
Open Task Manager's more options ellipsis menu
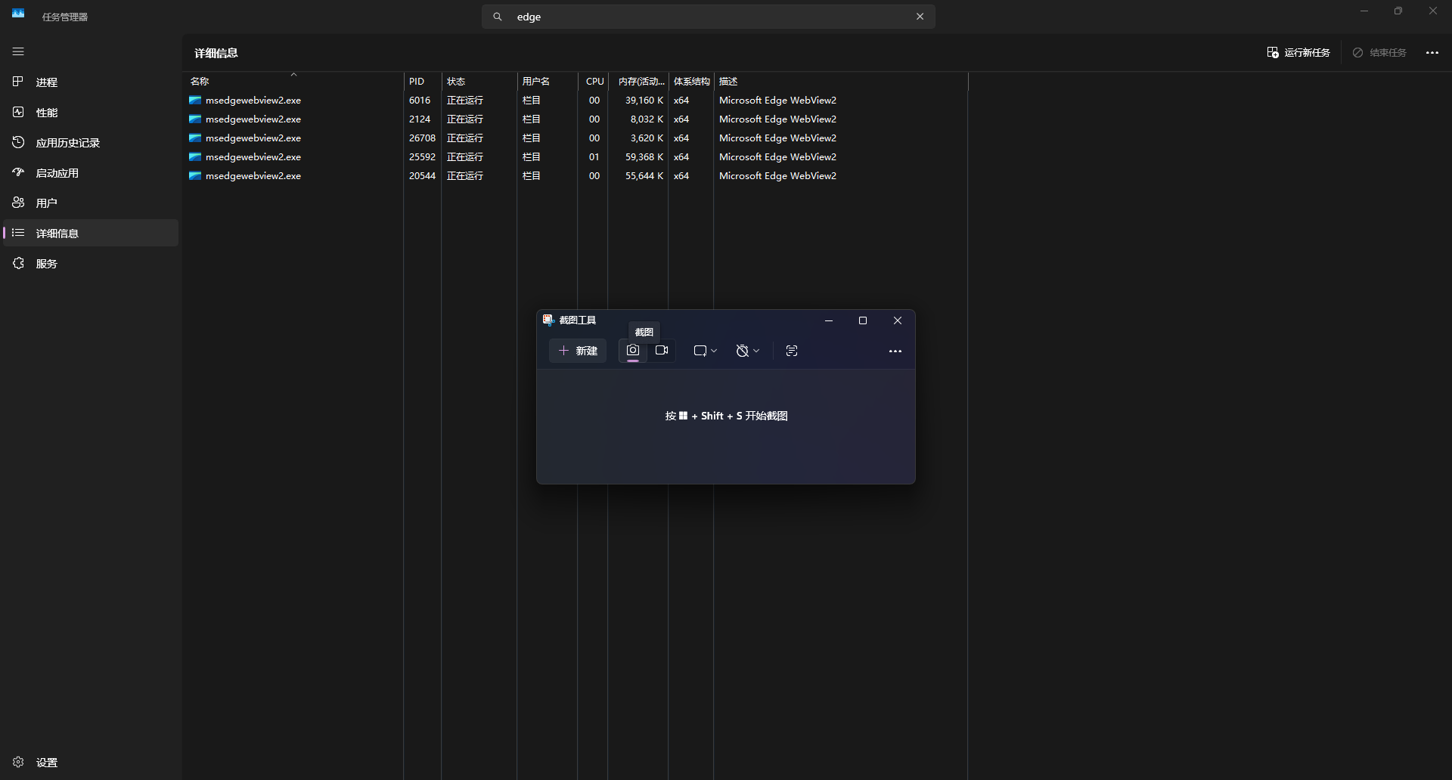(x=1432, y=52)
